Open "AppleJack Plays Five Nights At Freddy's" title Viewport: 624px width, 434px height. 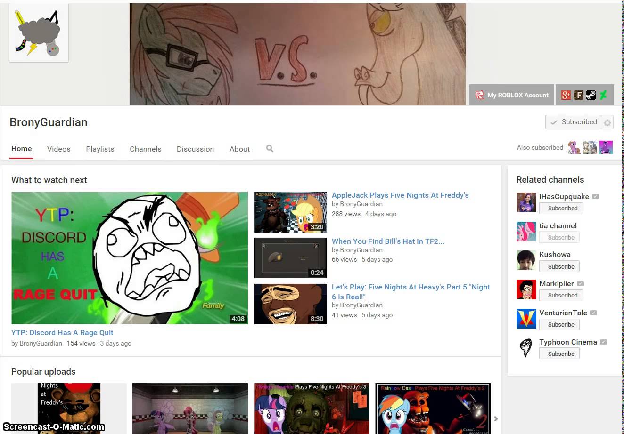[x=400, y=195]
